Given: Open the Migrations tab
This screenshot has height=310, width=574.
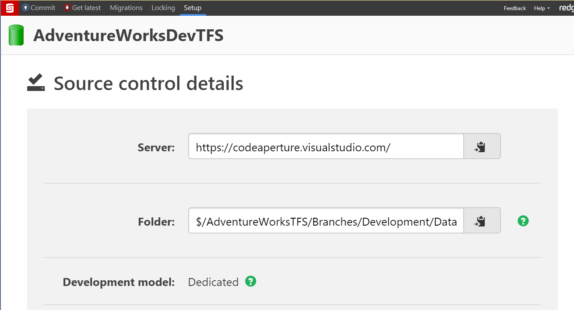Looking at the screenshot, I should point(126,8).
